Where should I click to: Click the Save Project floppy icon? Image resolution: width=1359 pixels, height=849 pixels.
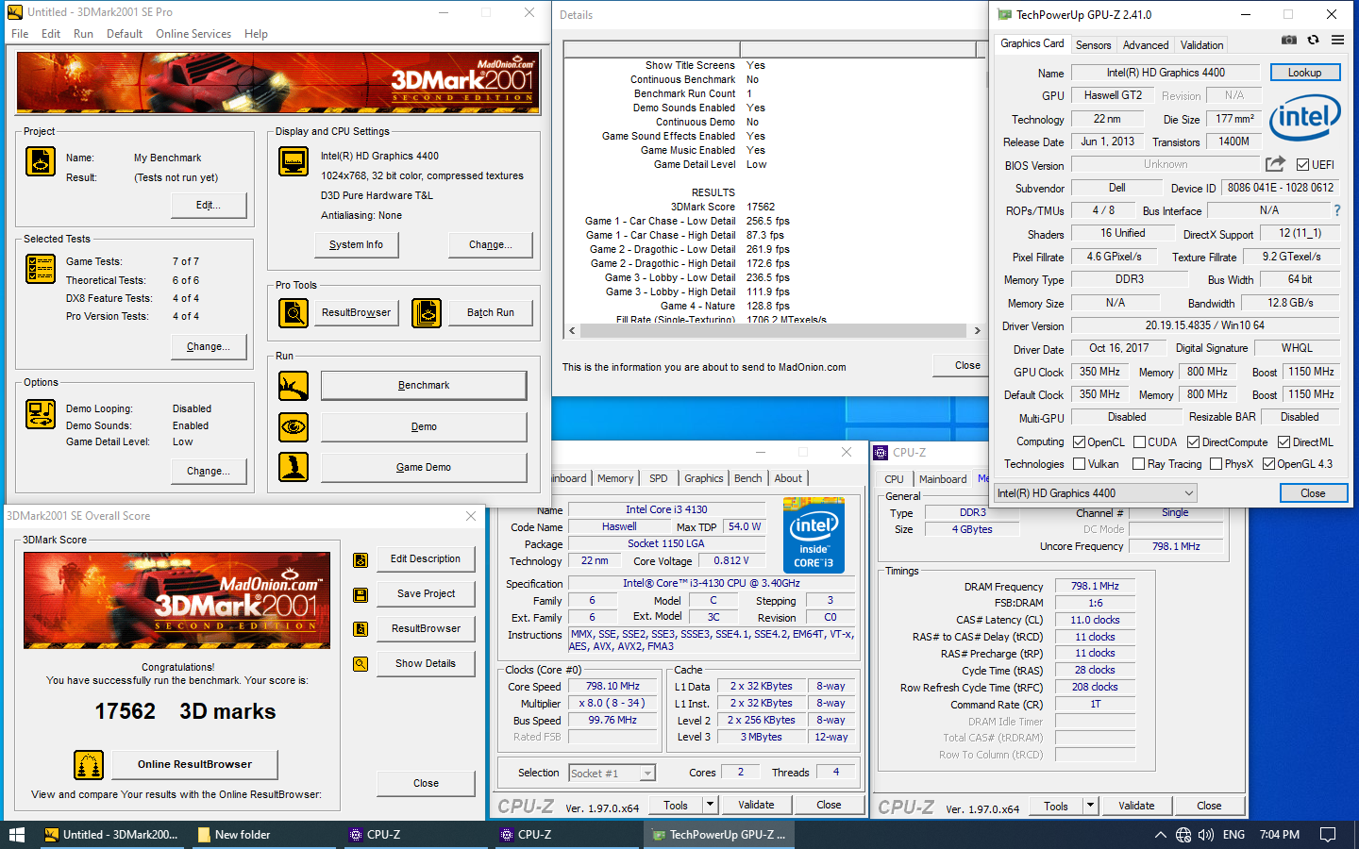tap(361, 594)
